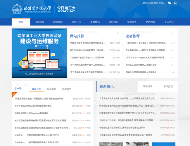190x146 pixels.
Task: Open 韩国全南国立大学Insu Jeon教授讲座 notice
Action: [31, 113]
